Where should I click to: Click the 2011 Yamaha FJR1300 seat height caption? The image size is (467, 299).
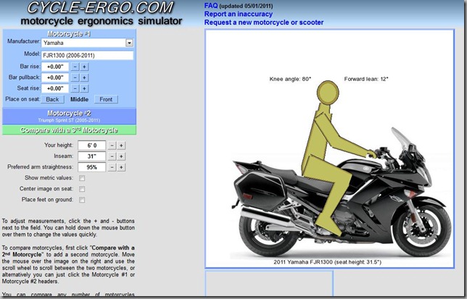(327, 262)
